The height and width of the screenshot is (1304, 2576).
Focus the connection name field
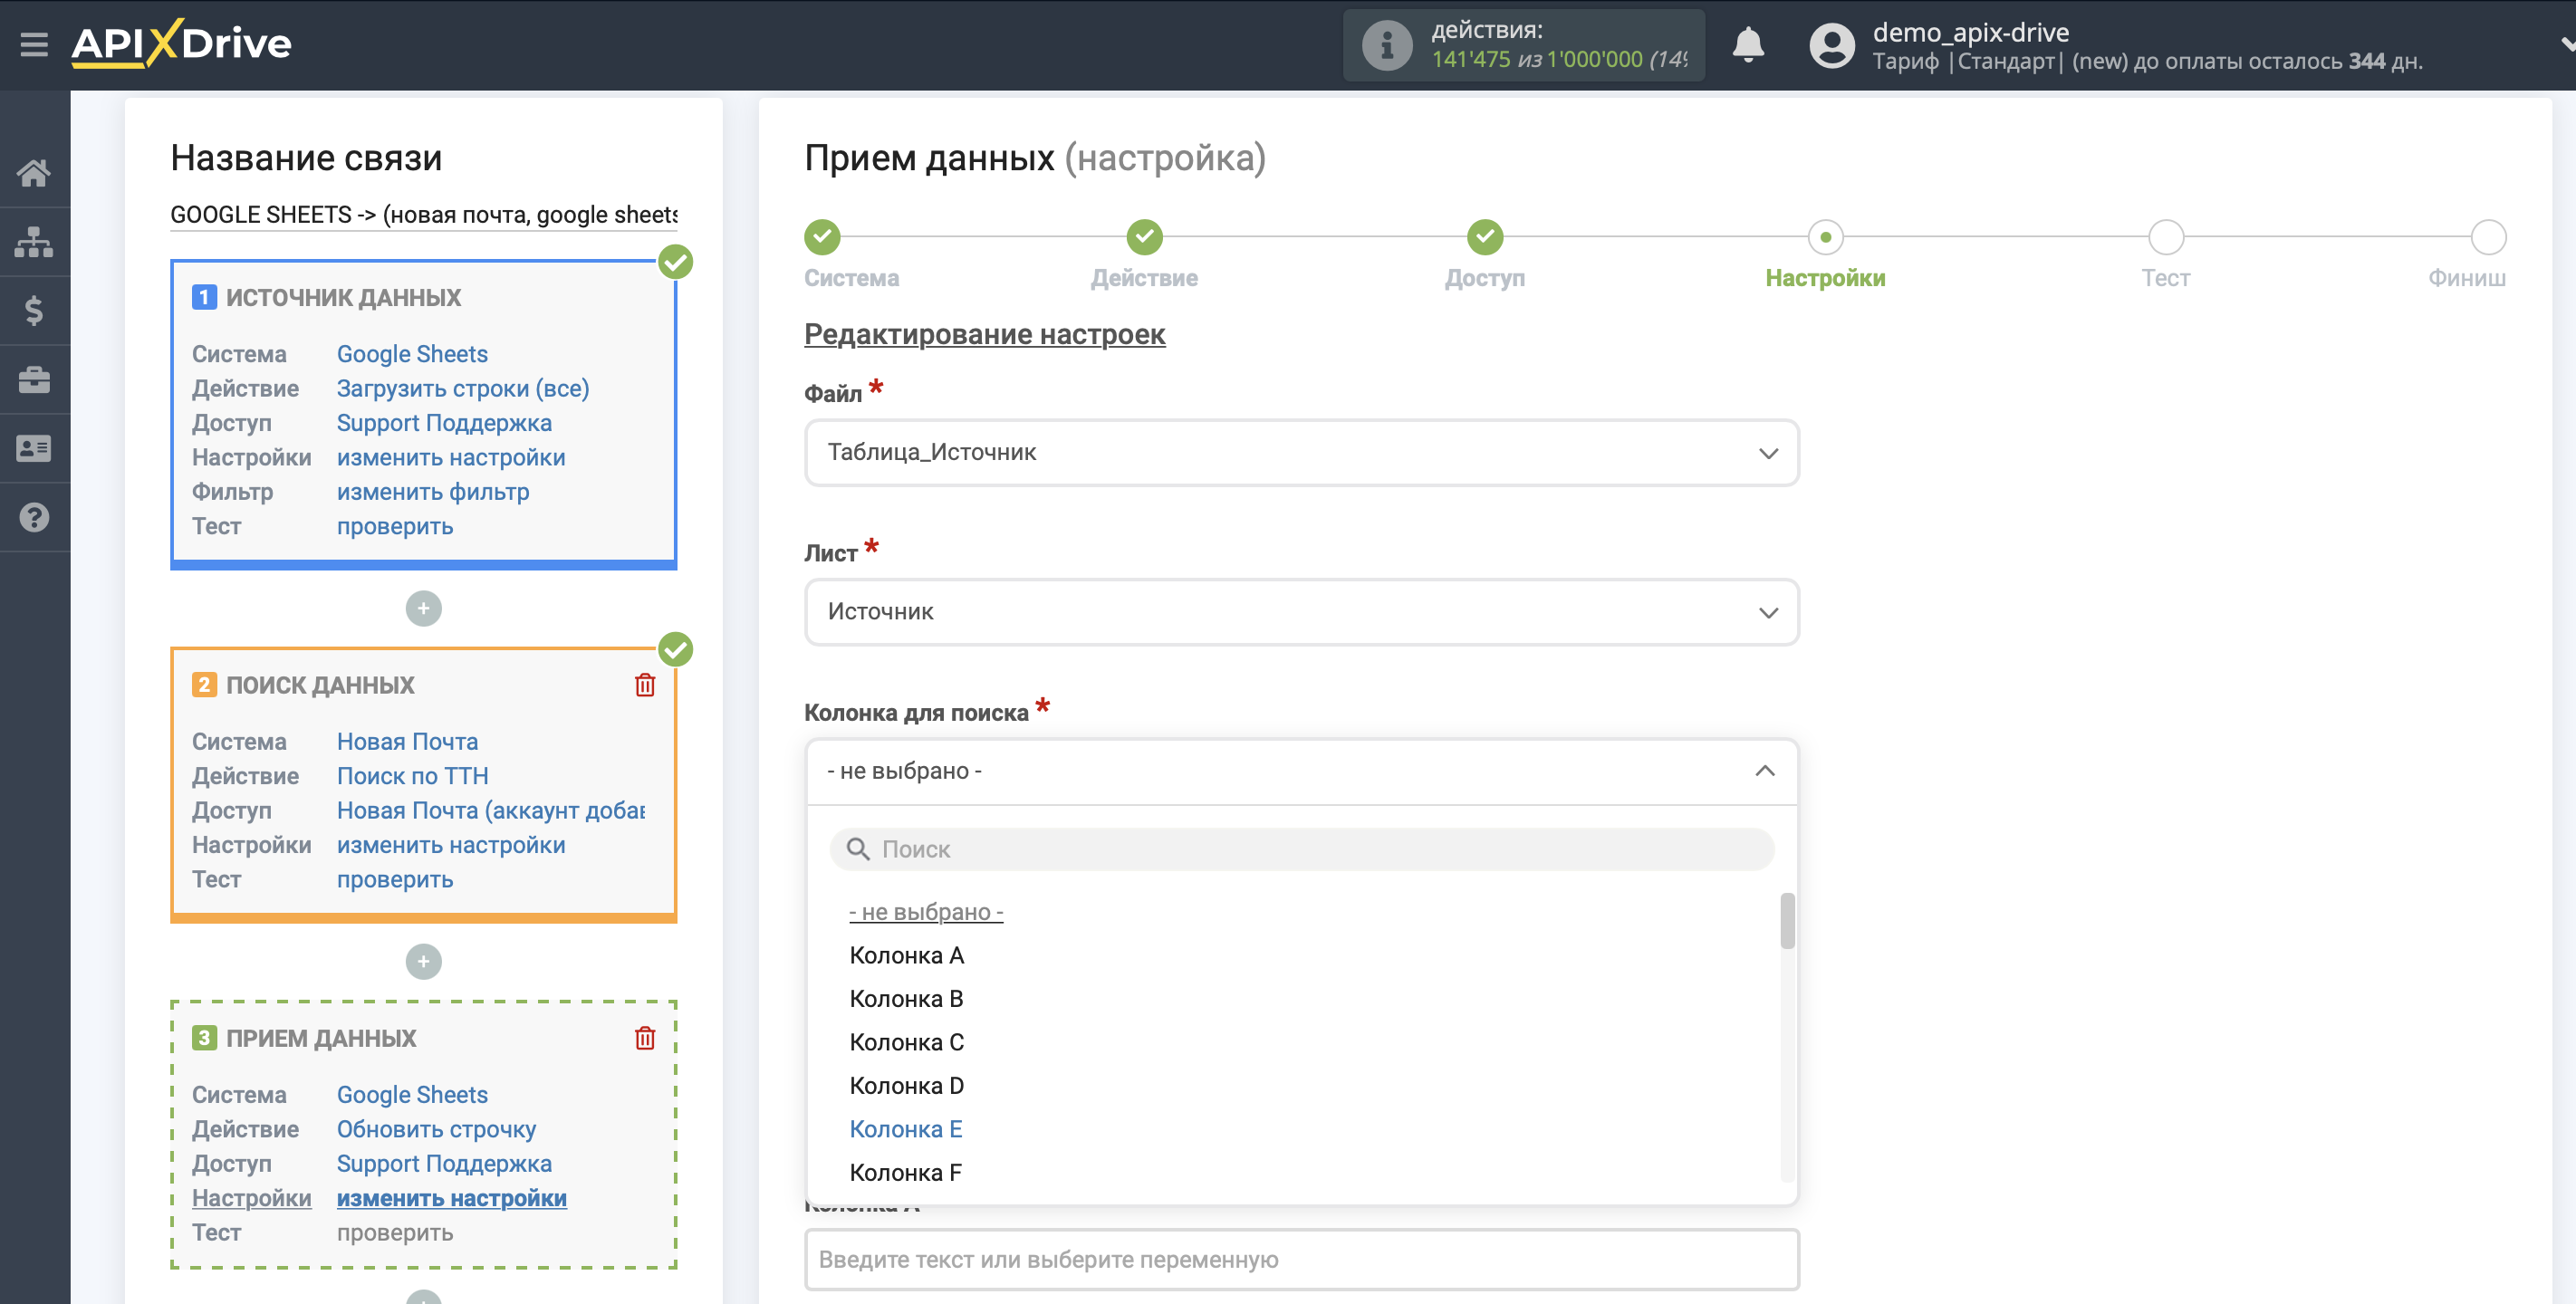424,214
